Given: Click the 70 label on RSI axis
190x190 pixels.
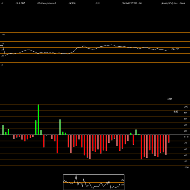Looking at the screenshot, I should coord(3,44).
